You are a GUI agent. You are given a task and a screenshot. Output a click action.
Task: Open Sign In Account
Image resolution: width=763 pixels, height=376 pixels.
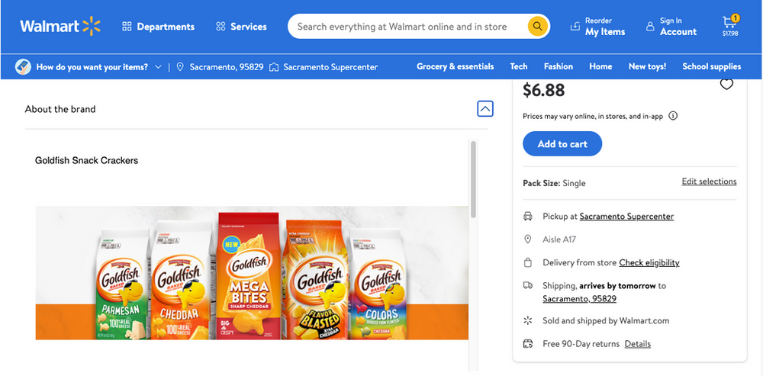671,27
